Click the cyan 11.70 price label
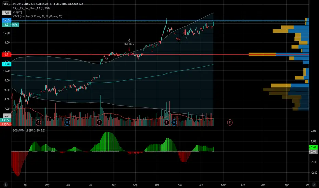This screenshot has height=188, width=319. pos(7,64)
